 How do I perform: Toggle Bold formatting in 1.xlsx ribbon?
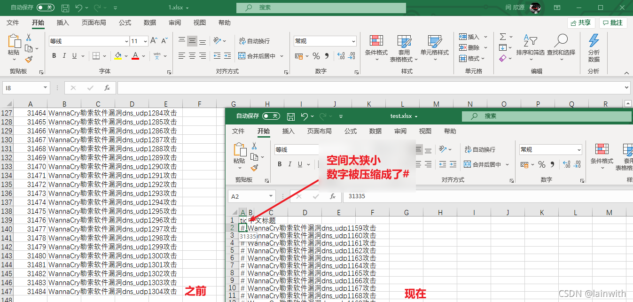point(54,56)
